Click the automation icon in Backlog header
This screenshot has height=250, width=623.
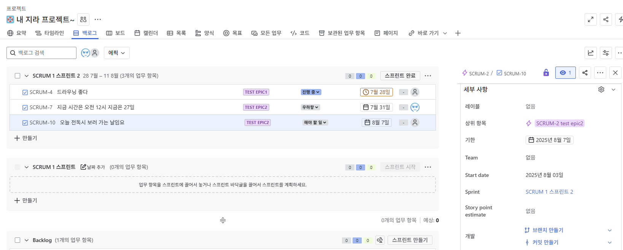(x=380, y=240)
